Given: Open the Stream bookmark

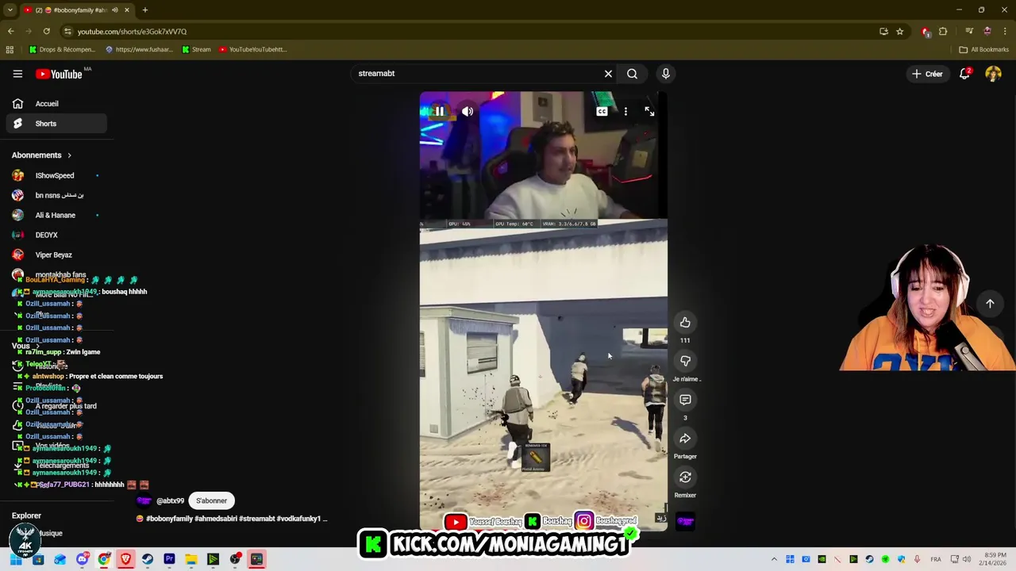Looking at the screenshot, I should [x=196, y=49].
